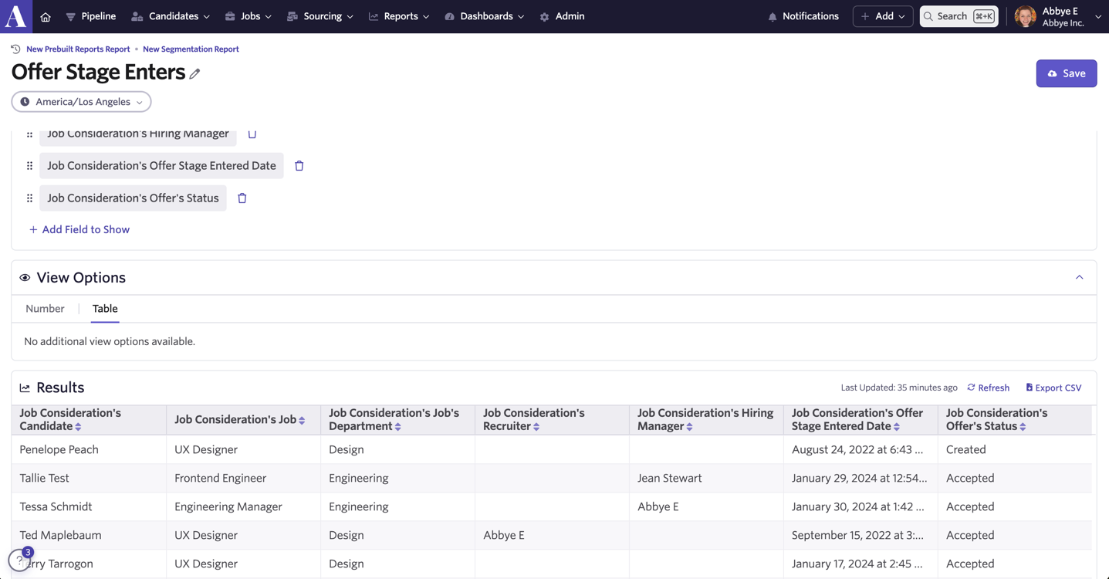The width and height of the screenshot is (1109, 579).
Task: Delete Offer's Status field
Action: coord(242,198)
